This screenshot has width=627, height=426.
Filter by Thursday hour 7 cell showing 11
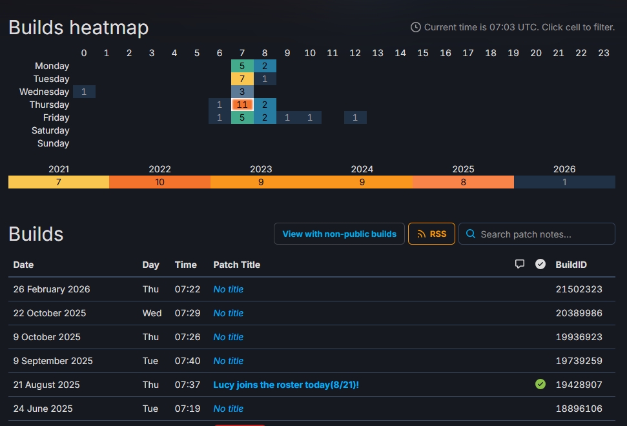point(242,105)
